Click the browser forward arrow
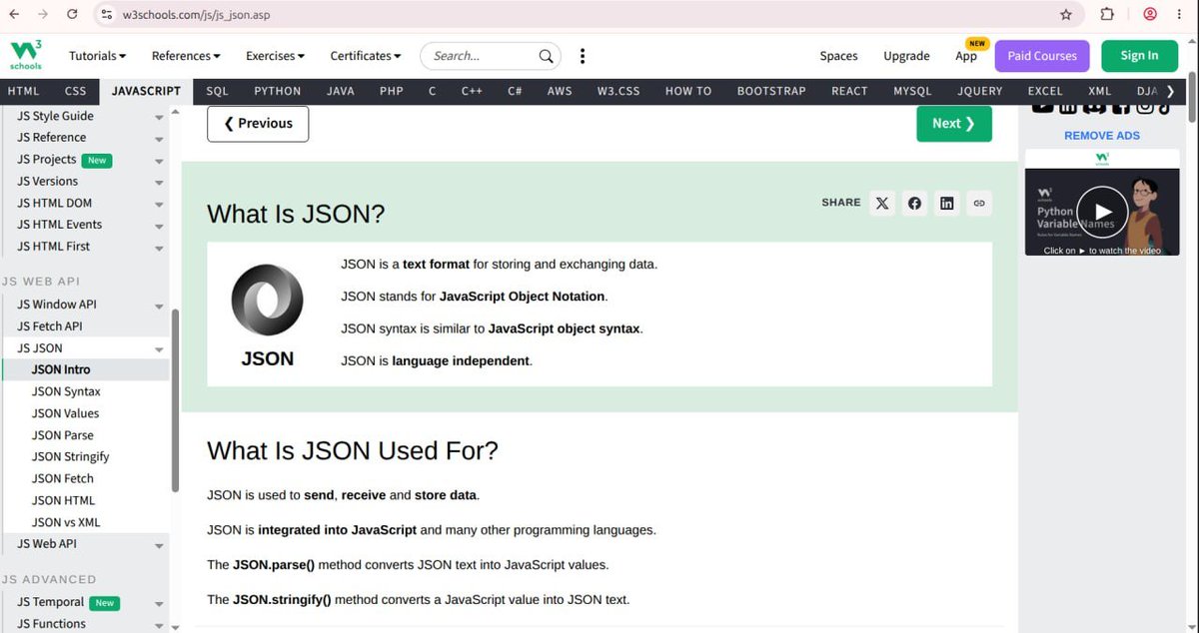Image resolution: width=1199 pixels, height=633 pixels. coord(42,15)
